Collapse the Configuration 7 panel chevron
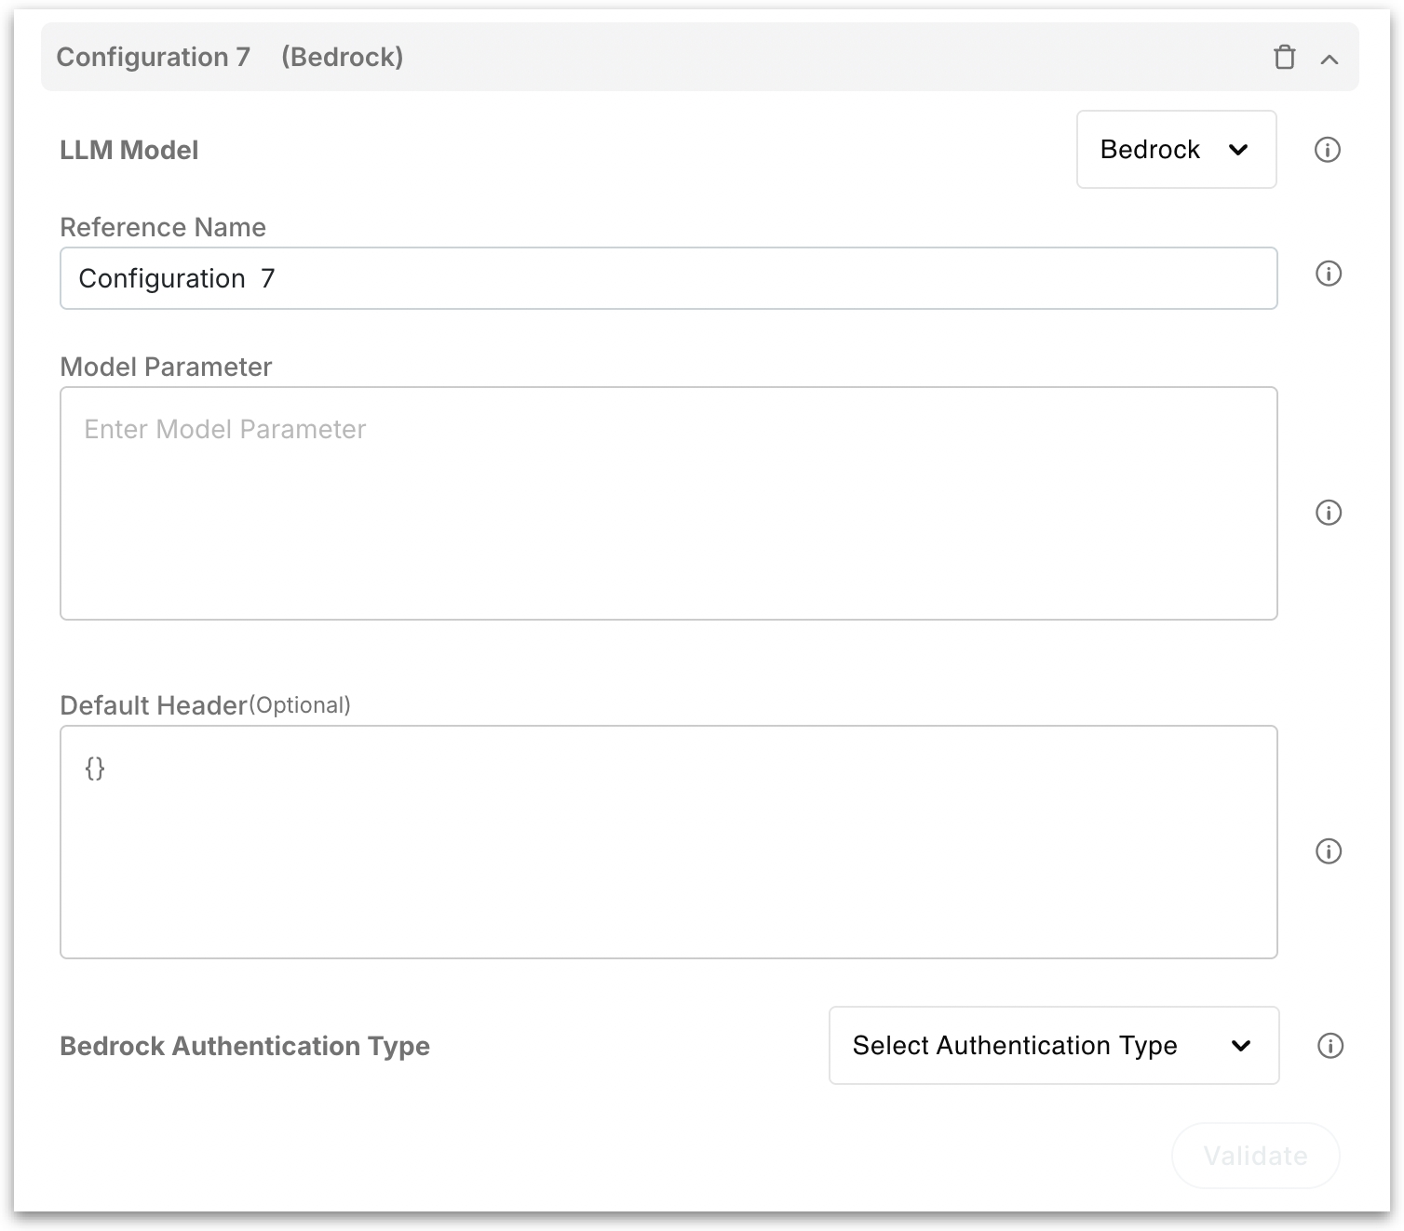This screenshot has height=1231, width=1404. tap(1330, 60)
